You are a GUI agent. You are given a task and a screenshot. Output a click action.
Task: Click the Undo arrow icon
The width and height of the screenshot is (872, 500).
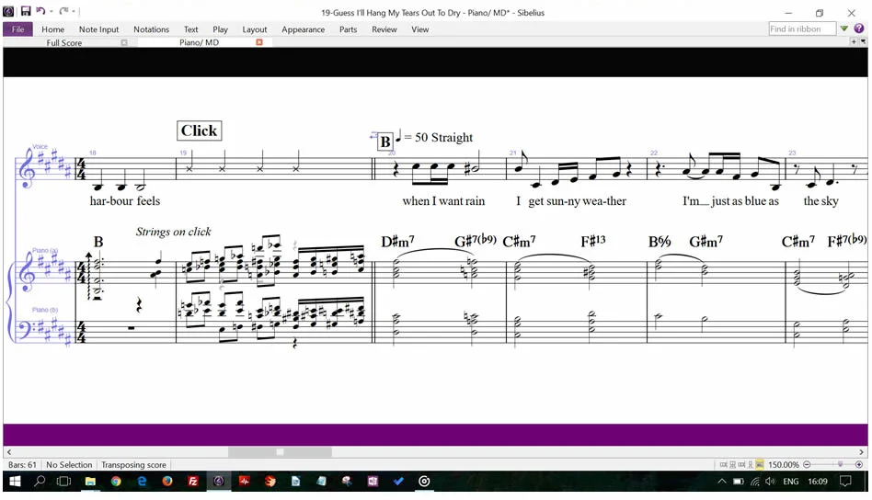pos(40,10)
